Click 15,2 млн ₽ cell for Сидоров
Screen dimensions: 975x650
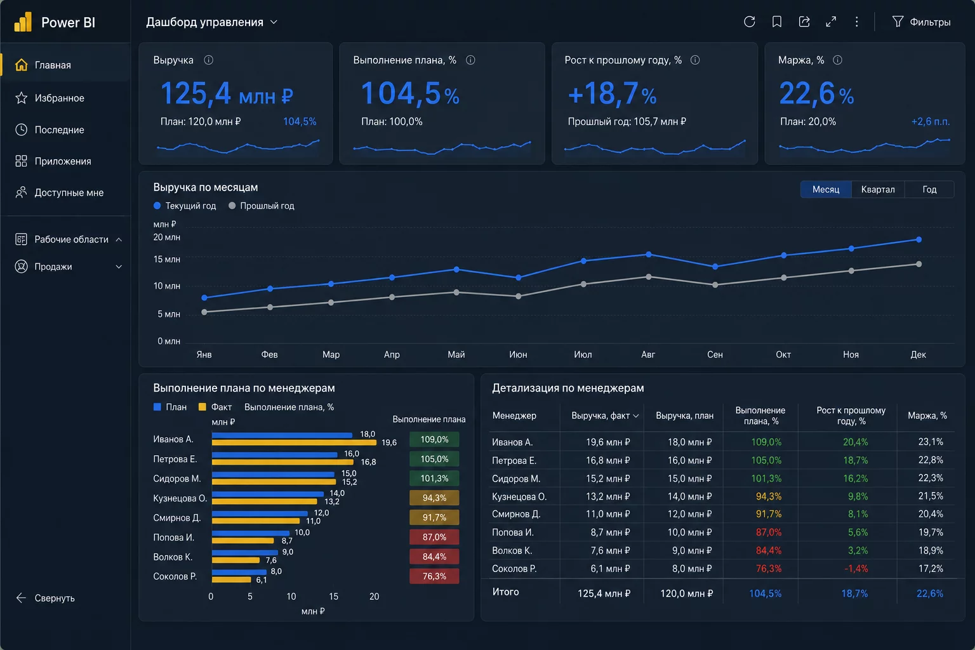pos(607,479)
